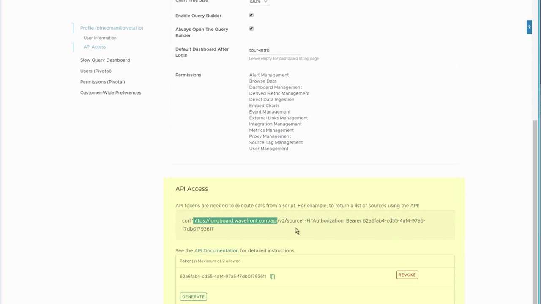Open Profile (bfriedman@pivotal.io) in sidebar
Viewport: 541px width, 304px height.
pyautogui.click(x=112, y=28)
